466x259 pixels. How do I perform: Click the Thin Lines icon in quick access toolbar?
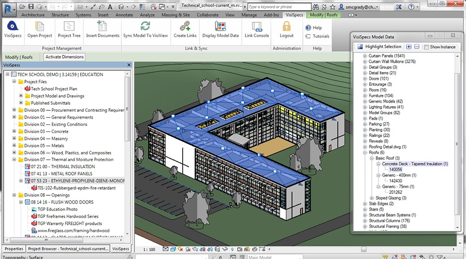tap(142, 7)
